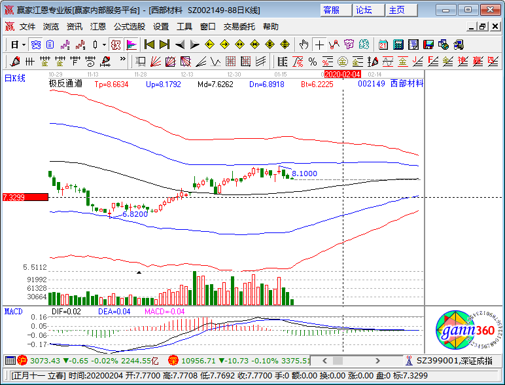
Task: Click the rightmost yellow four-way expand diamond
Action: (285, 45)
